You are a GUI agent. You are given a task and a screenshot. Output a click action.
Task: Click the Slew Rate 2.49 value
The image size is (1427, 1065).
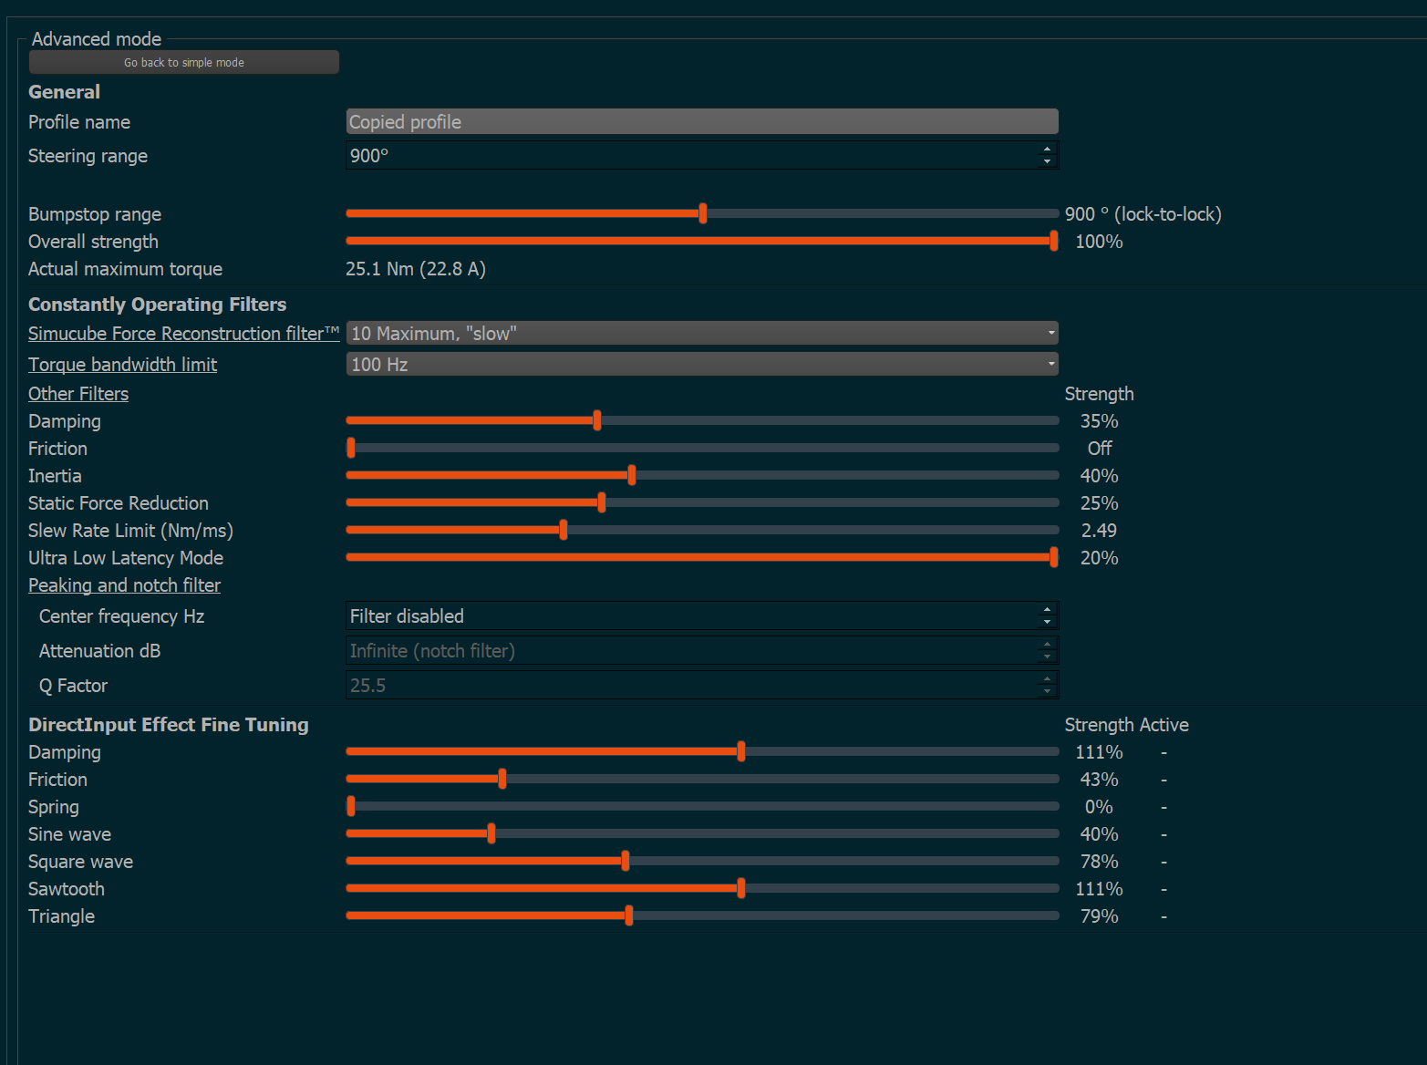1099,531
